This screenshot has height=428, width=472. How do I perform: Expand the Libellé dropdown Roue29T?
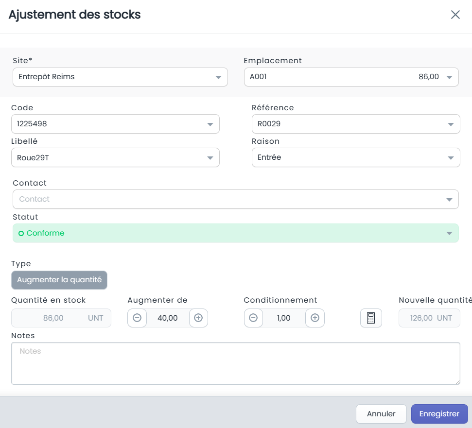(115, 157)
